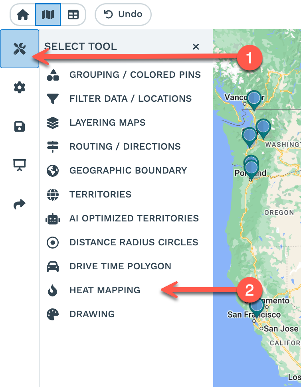Choose AI Optimized Territories
Image resolution: width=301 pixels, height=387 pixels.
(134, 218)
